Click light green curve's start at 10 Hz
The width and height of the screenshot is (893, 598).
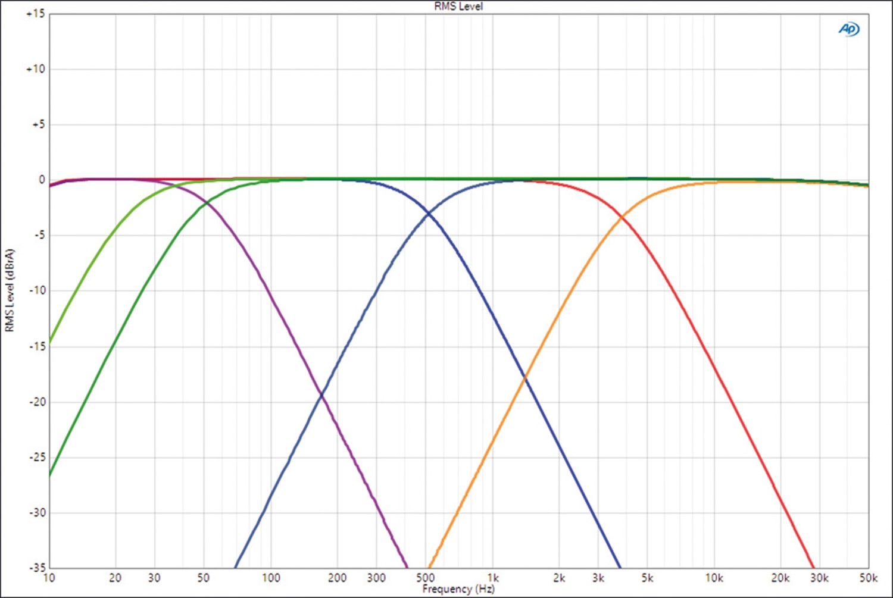click(x=50, y=343)
